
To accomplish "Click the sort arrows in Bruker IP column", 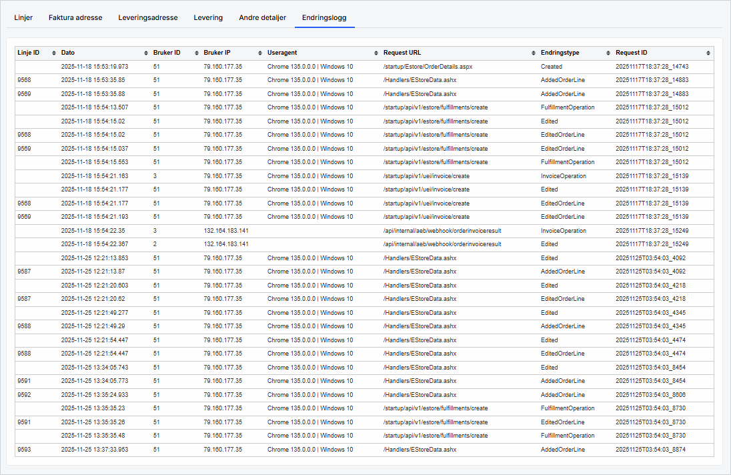I will pos(259,53).
